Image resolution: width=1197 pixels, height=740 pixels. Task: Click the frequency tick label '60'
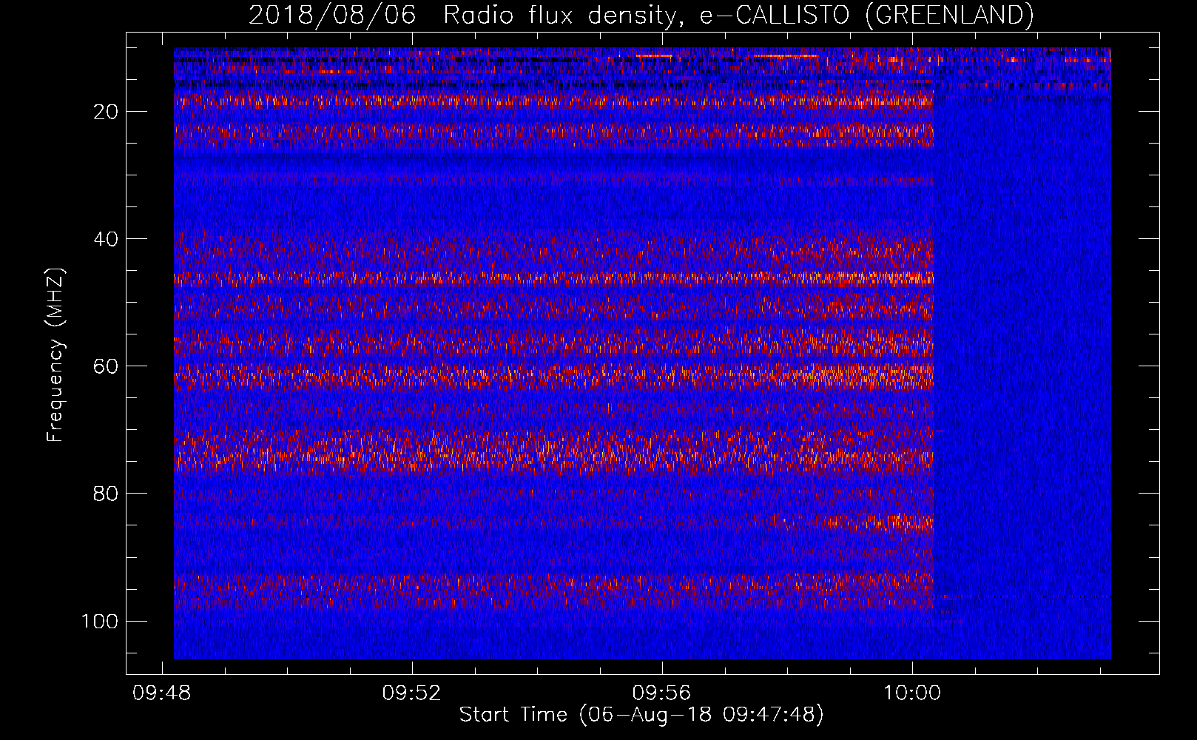tap(106, 366)
